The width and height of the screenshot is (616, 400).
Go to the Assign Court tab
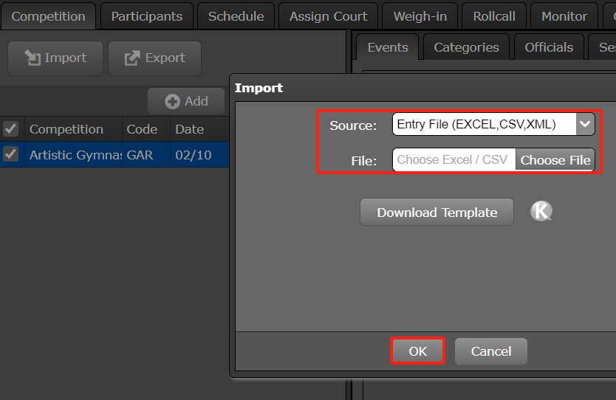click(x=328, y=16)
